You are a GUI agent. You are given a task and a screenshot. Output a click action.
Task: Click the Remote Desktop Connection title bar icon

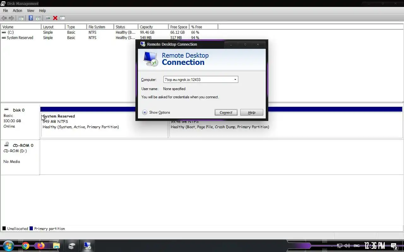143,44
